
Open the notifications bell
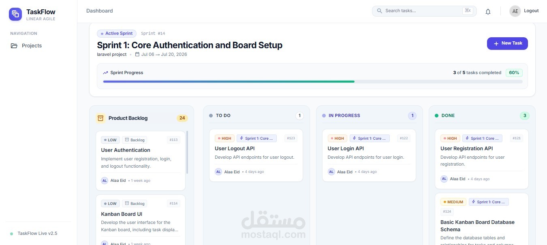pyautogui.click(x=488, y=12)
